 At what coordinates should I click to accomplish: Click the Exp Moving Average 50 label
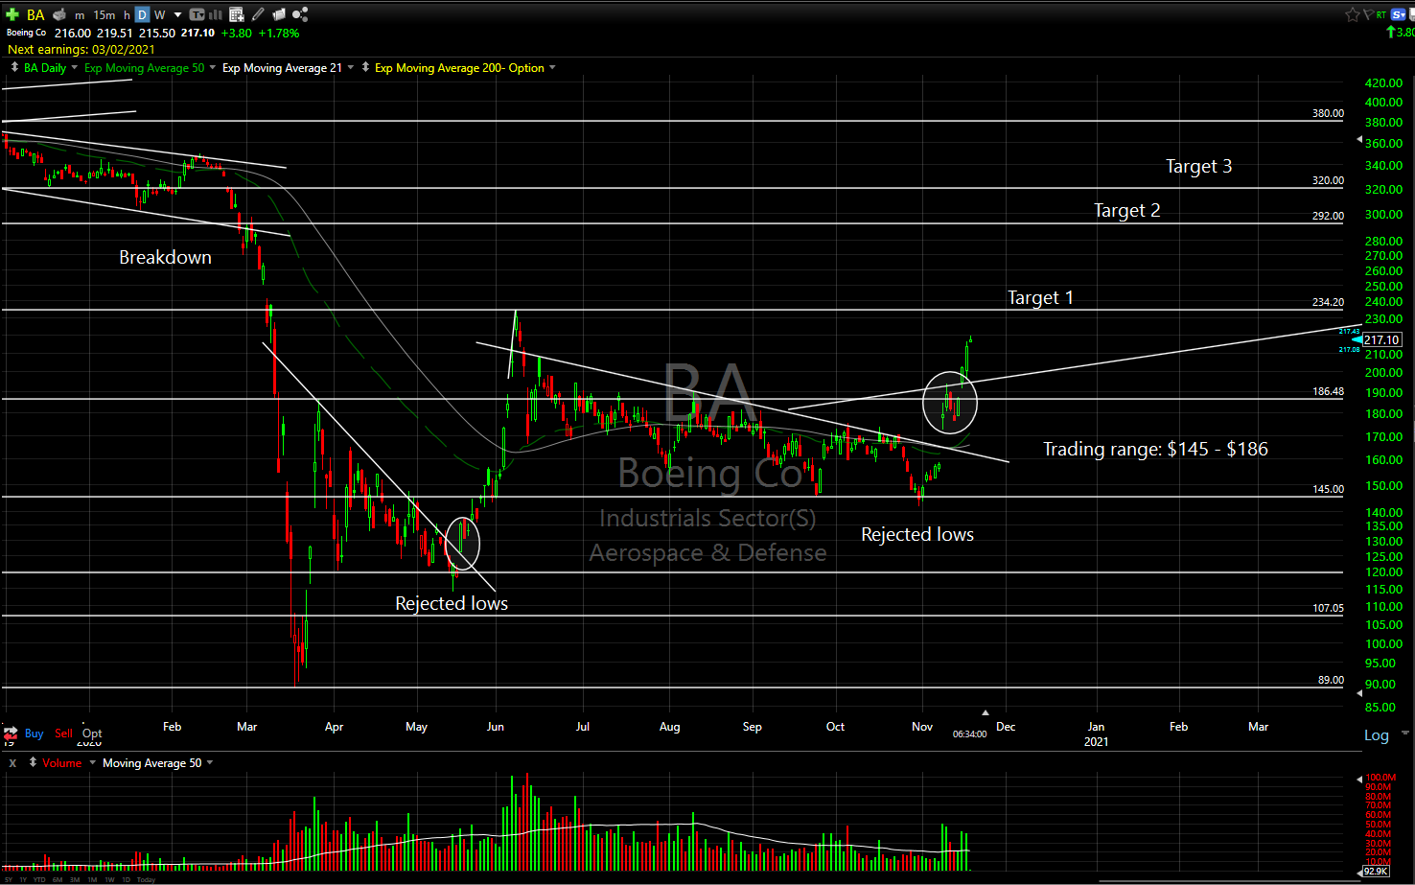tap(145, 68)
